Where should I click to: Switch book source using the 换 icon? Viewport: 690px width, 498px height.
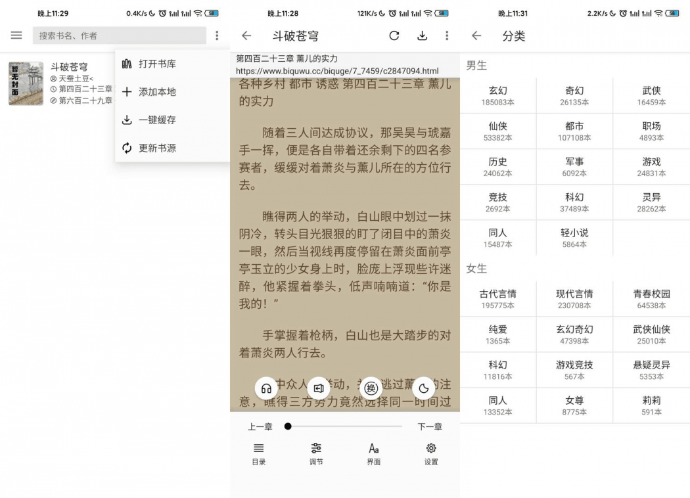pos(371,388)
